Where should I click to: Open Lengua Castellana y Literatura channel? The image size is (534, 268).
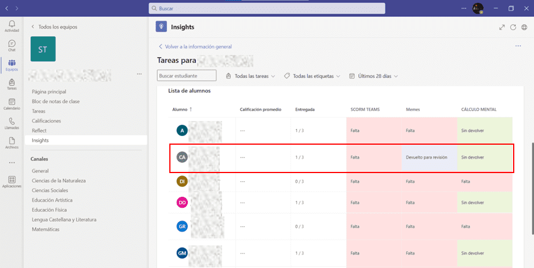click(64, 220)
